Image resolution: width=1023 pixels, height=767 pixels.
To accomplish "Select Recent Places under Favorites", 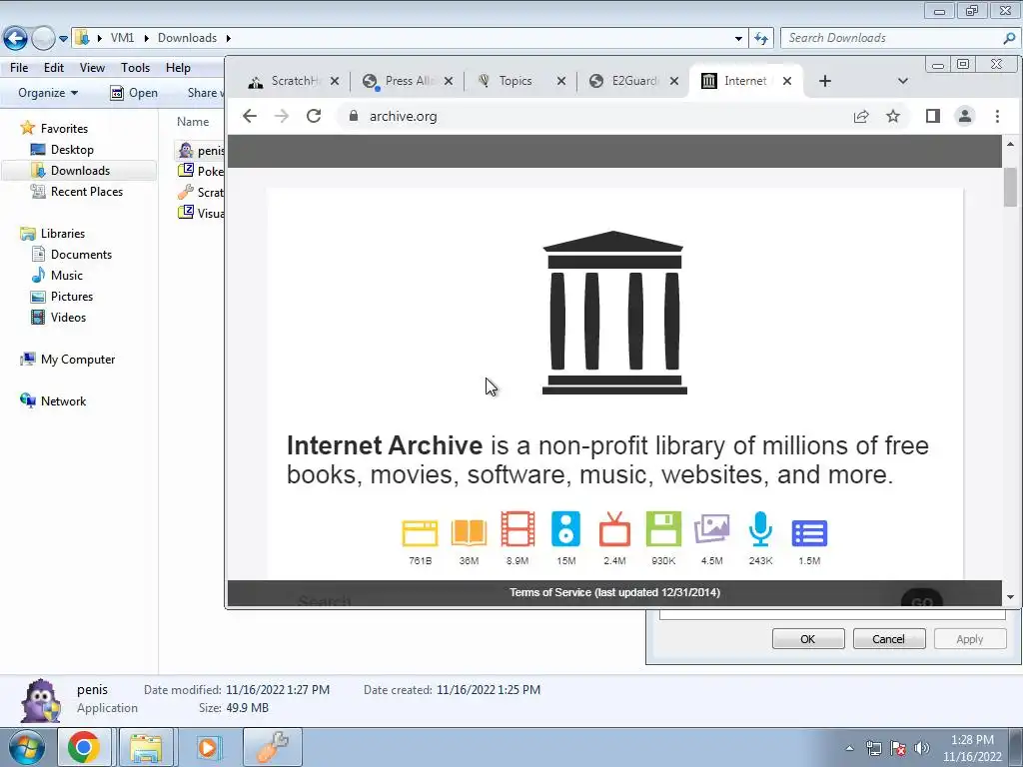I will pos(87,191).
